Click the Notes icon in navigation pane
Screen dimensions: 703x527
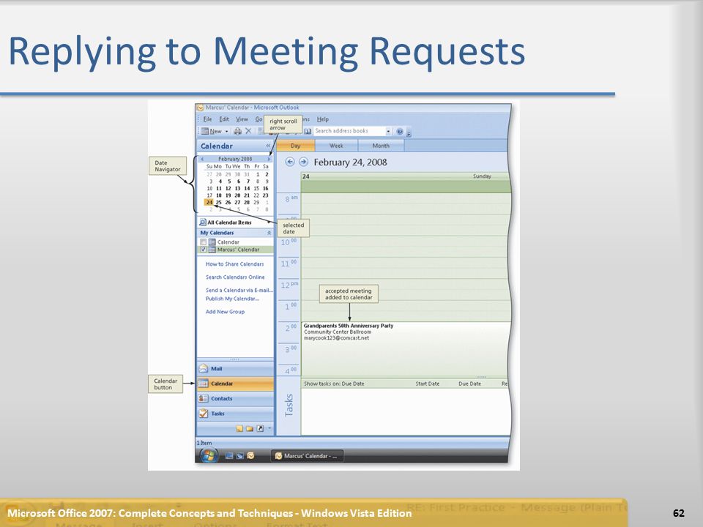(239, 429)
